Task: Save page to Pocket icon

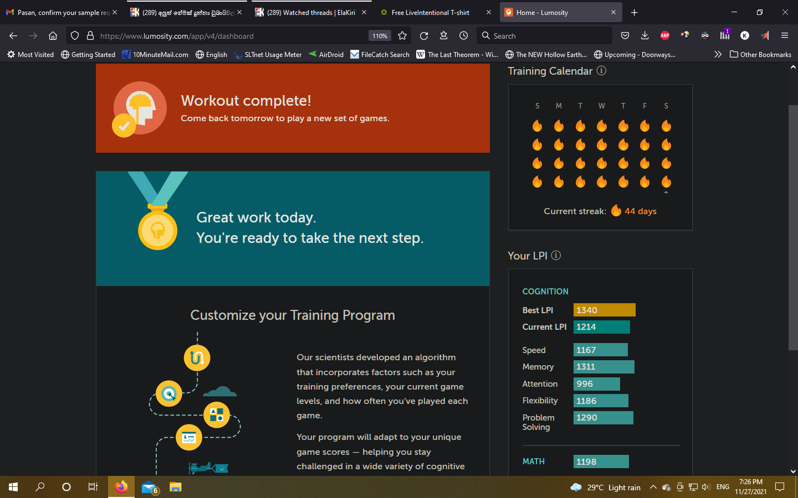Action: [625, 36]
